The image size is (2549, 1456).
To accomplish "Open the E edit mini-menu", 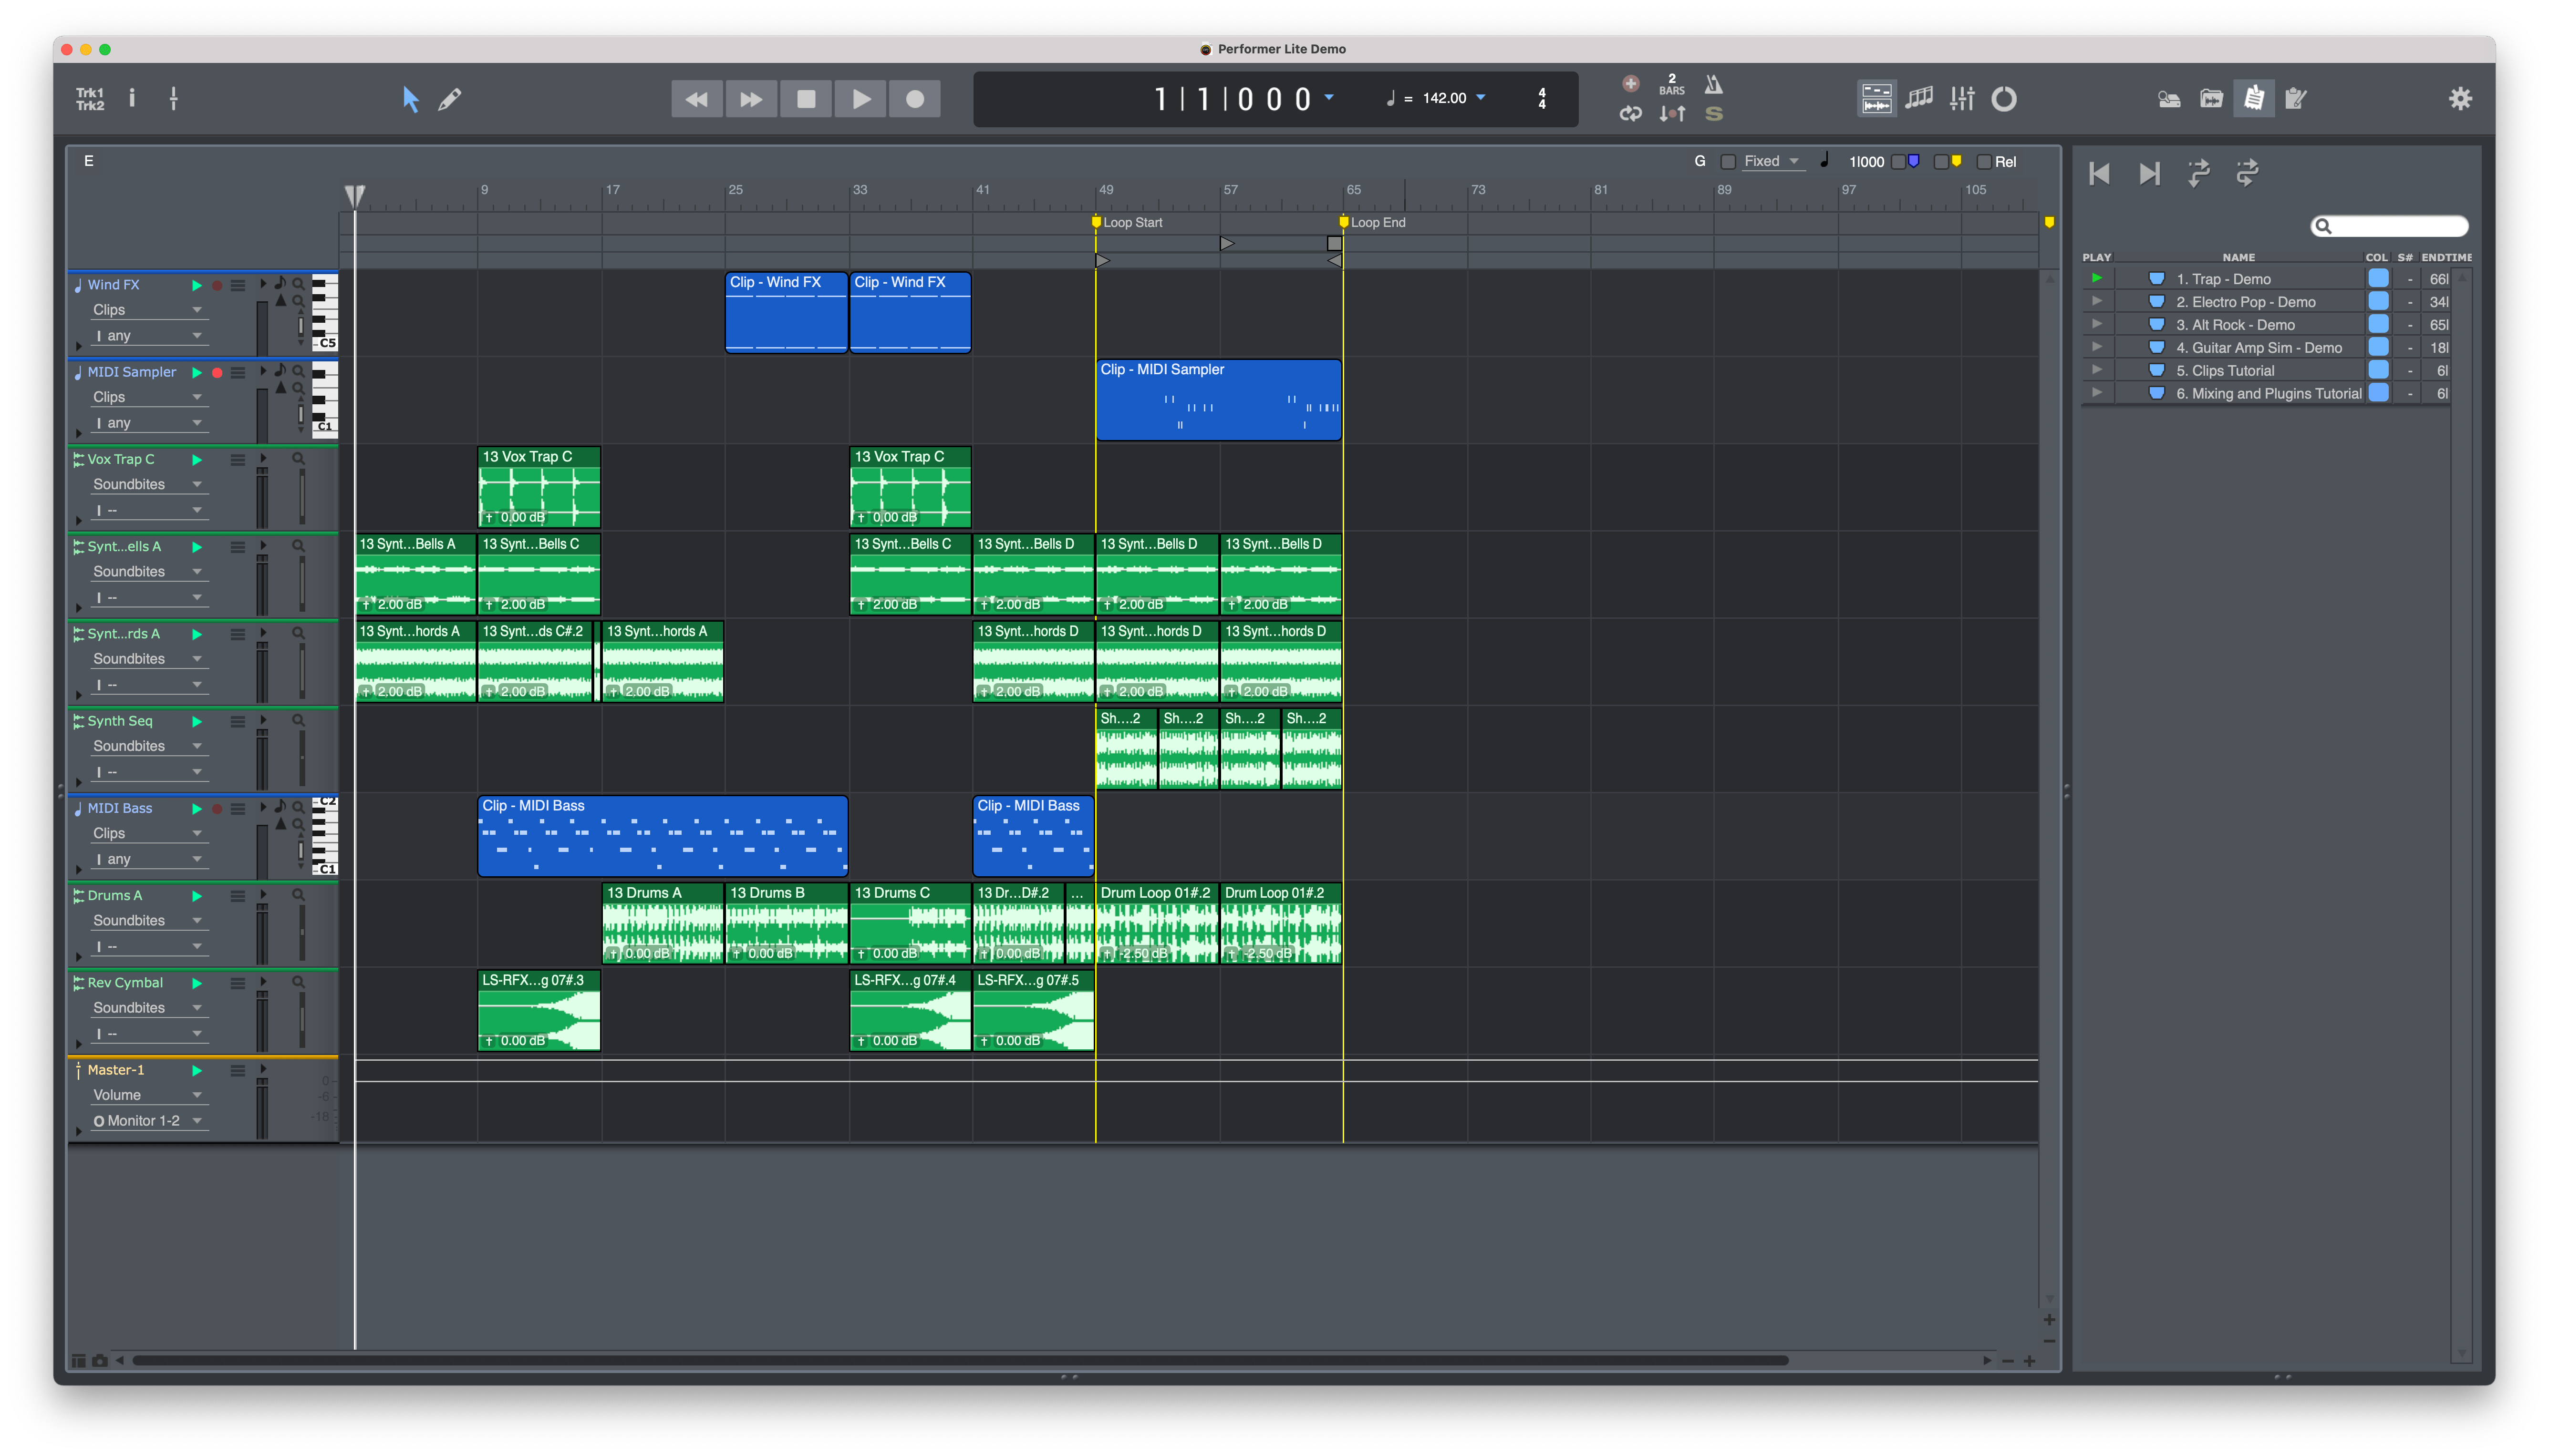I will 89,161.
